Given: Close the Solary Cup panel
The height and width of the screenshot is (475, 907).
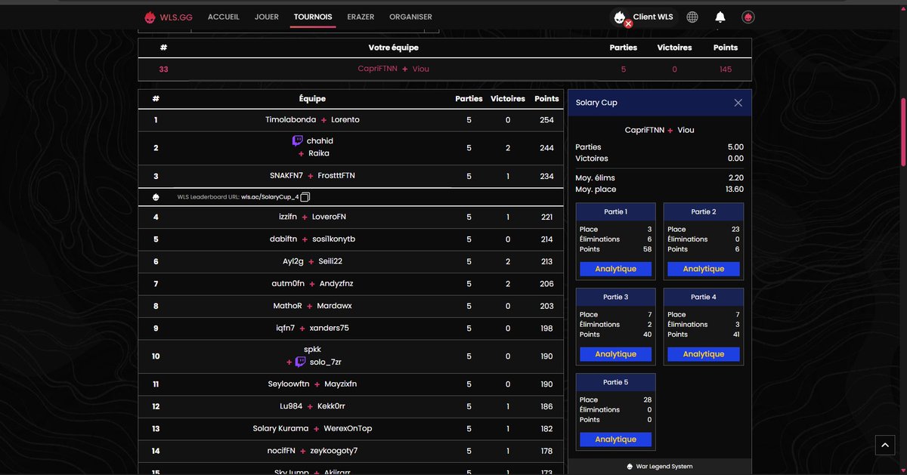Looking at the screenshot, I should [x=738, y=103].
